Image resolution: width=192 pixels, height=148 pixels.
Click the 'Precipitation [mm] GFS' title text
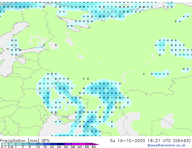tap(25, 141)
